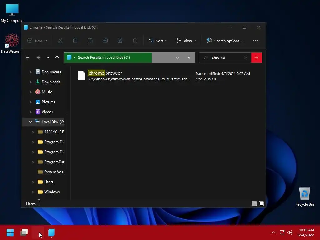Click the 1 item status text
Image resolution: width=320 pixels, height=240 pixels.
pos(30,204)
